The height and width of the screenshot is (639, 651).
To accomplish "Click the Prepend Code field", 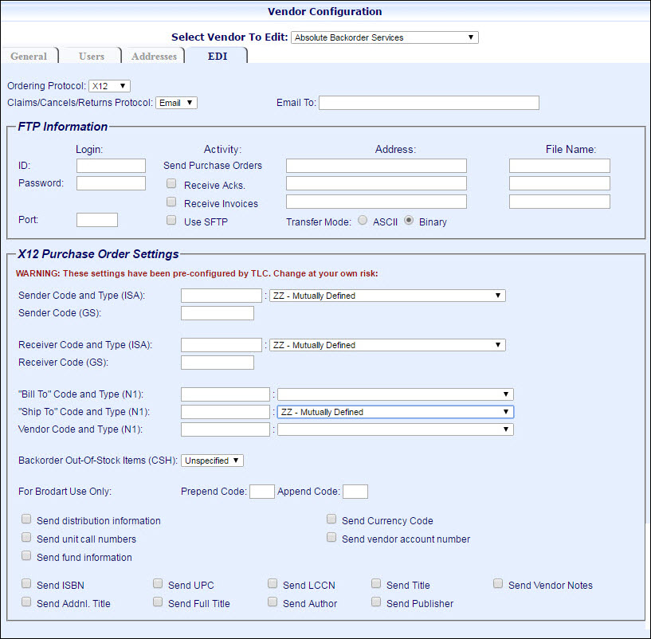I will click(262, 492).
